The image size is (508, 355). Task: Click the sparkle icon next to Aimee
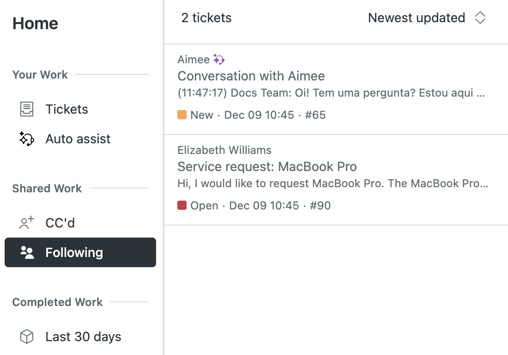219,60
